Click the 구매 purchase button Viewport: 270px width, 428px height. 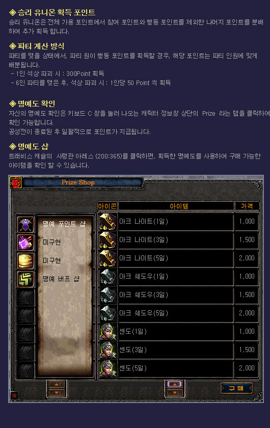pos(236,388)
